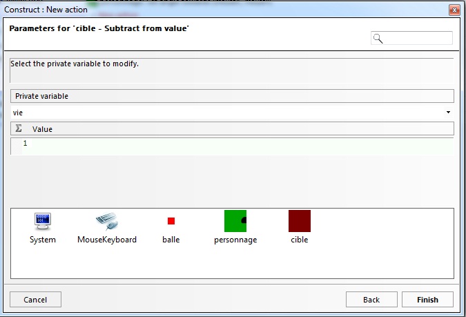Click the Finish button
Screen dimensions: 466x317
point(427,300)
